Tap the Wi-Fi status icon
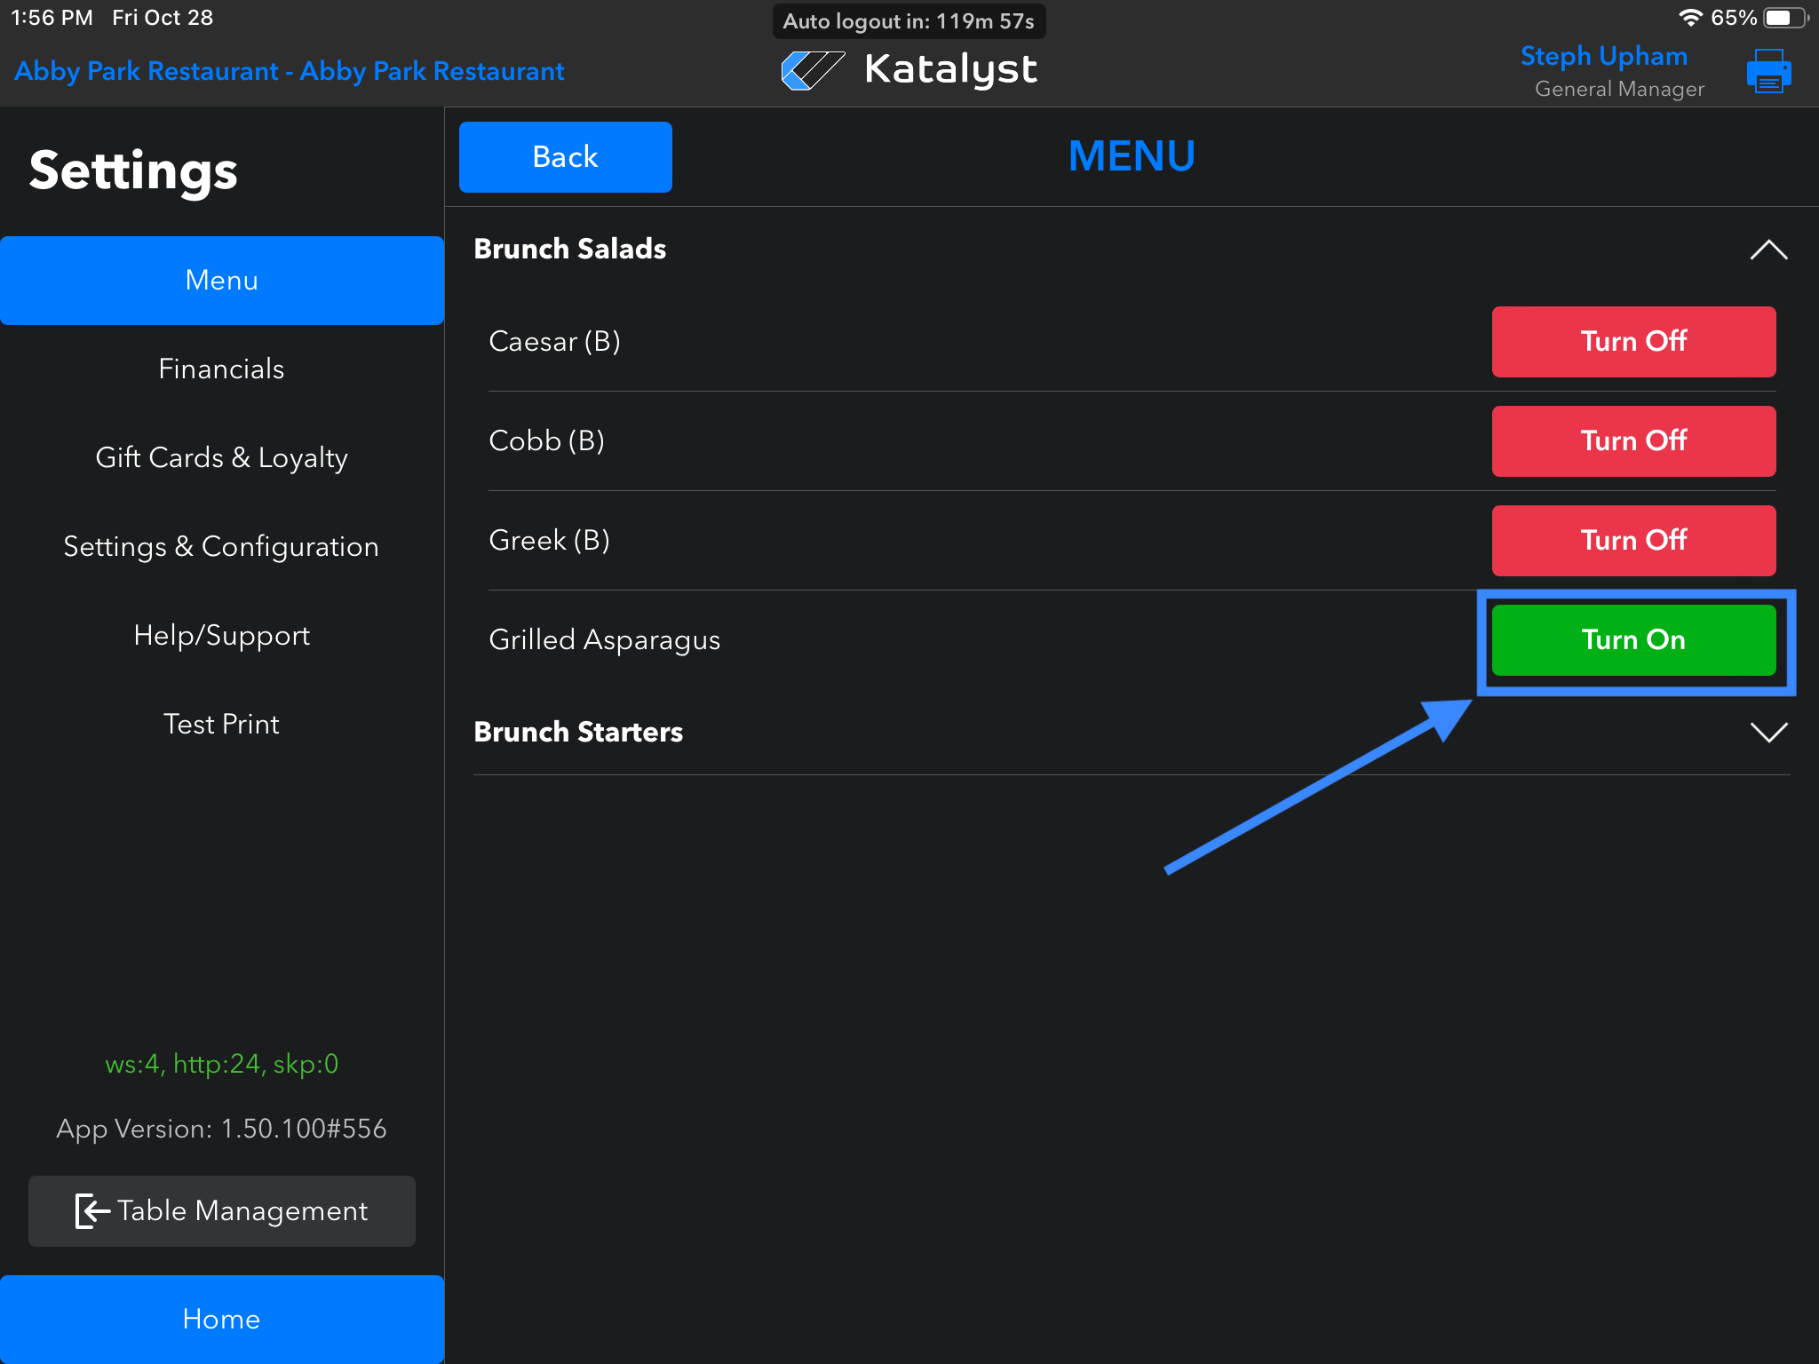Viewport: 1819px width, 1364px height. 1689,18
